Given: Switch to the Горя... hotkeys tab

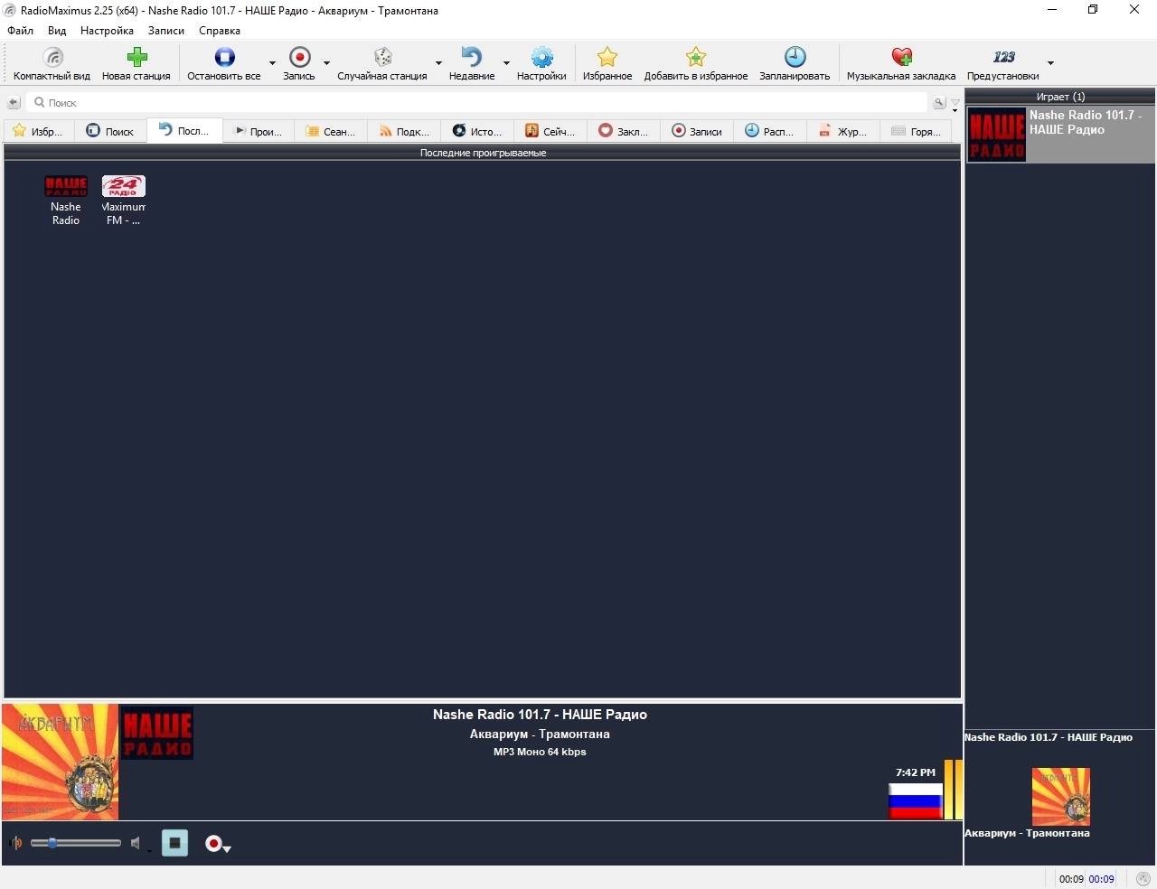Looking at the screenshot, I should (917, 131).
